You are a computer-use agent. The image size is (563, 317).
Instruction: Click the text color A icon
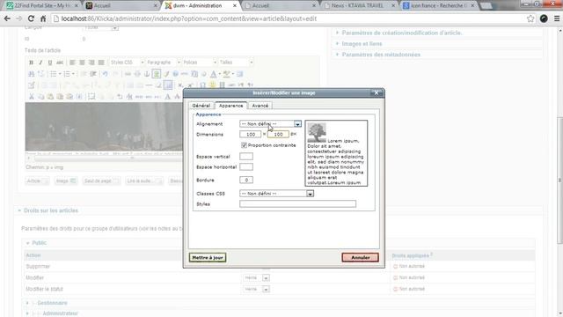[213, 74]
